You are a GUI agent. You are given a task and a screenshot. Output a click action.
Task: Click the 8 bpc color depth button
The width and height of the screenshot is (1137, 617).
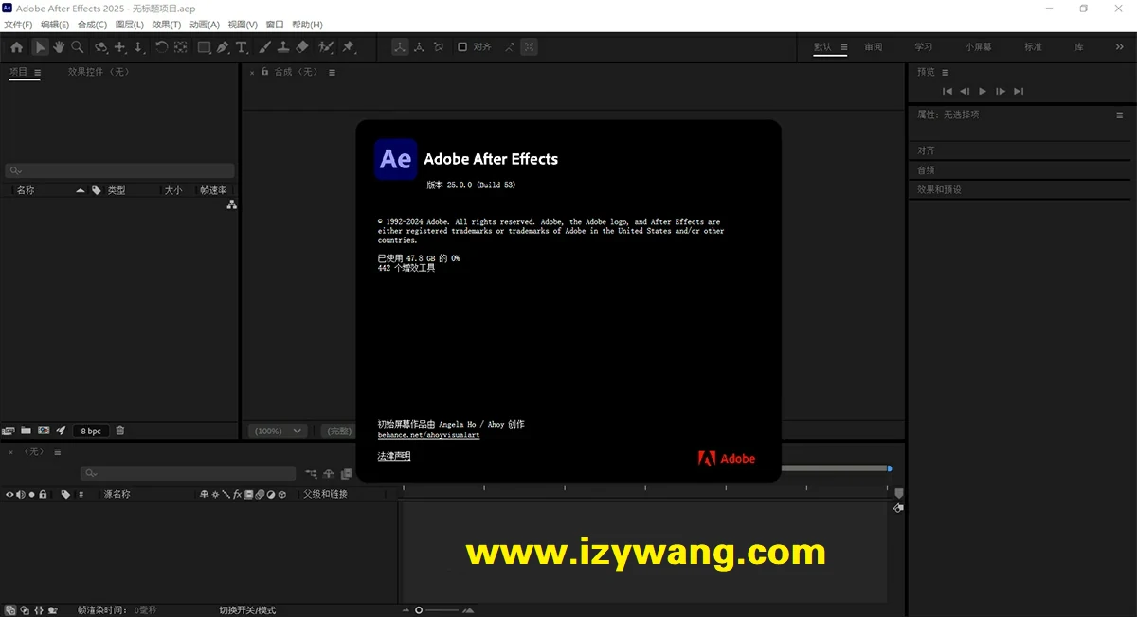click(91, 431)
